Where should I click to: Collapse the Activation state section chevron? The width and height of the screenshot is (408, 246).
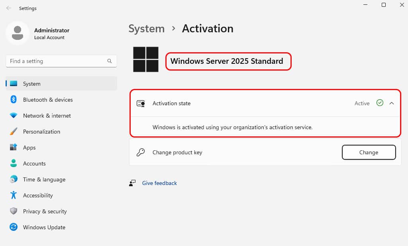[x=392, y=103]
